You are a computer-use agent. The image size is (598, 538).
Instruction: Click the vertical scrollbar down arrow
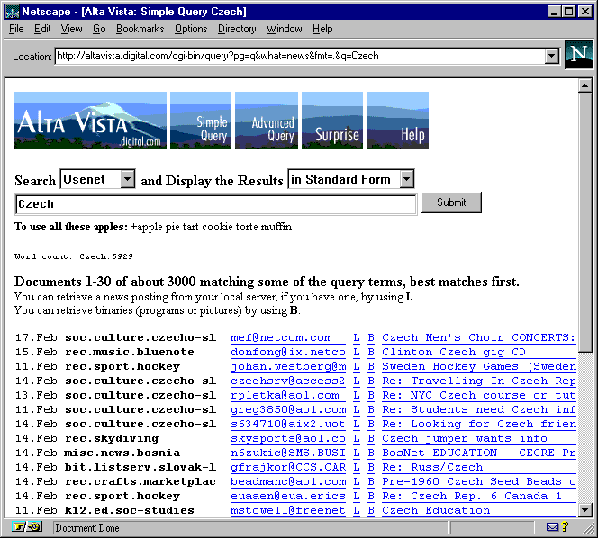[x=585, y=510]
